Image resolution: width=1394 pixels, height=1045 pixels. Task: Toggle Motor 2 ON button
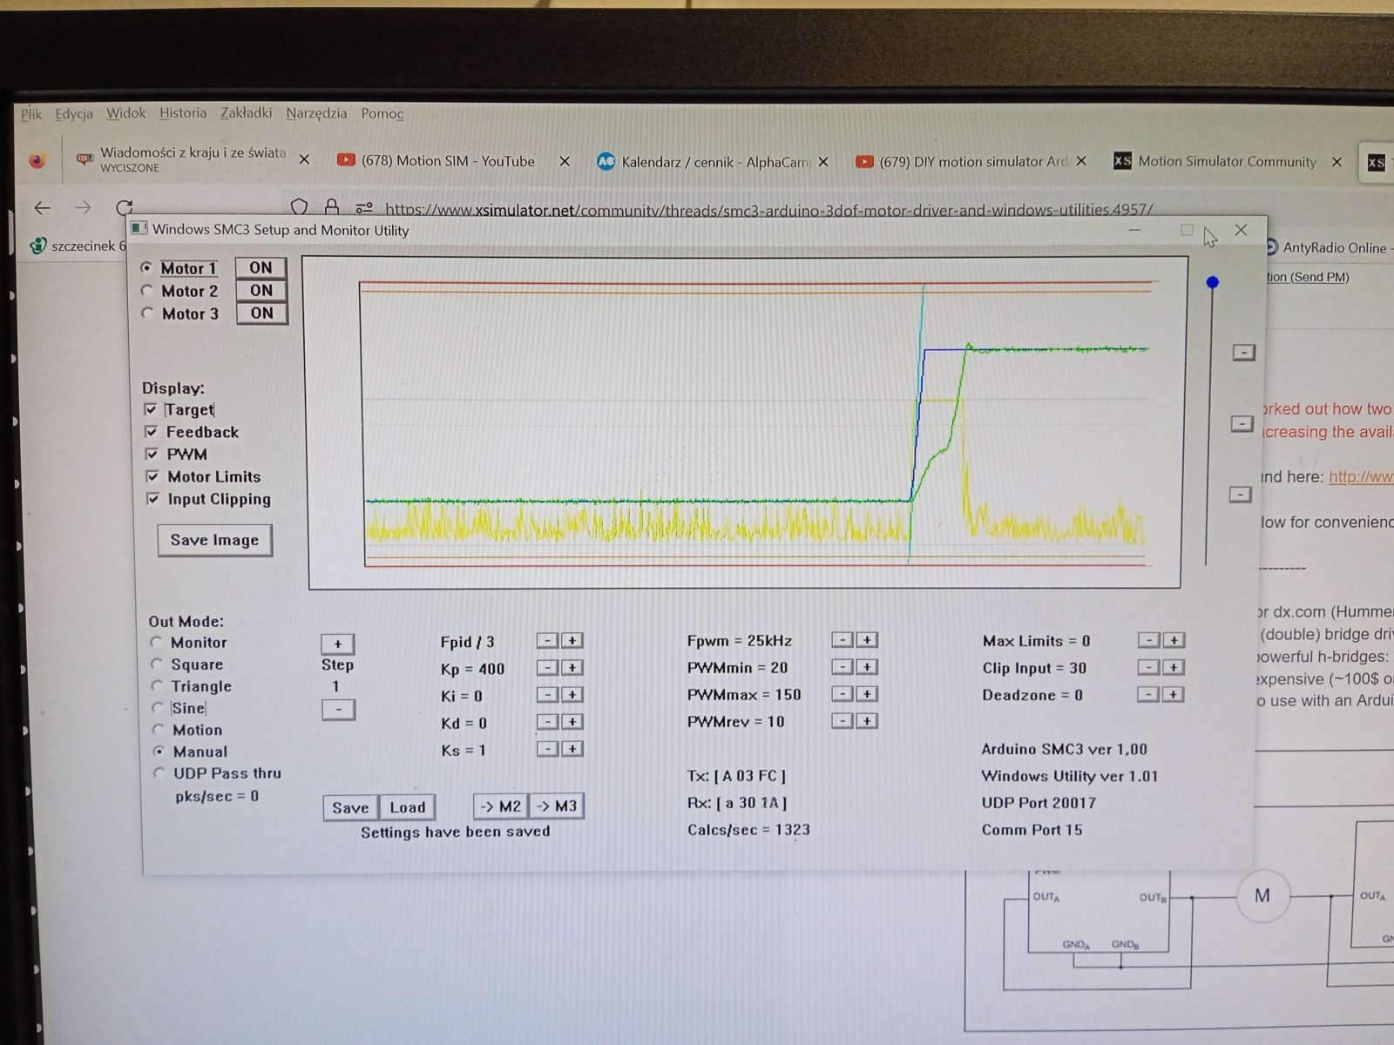[261, 290]
